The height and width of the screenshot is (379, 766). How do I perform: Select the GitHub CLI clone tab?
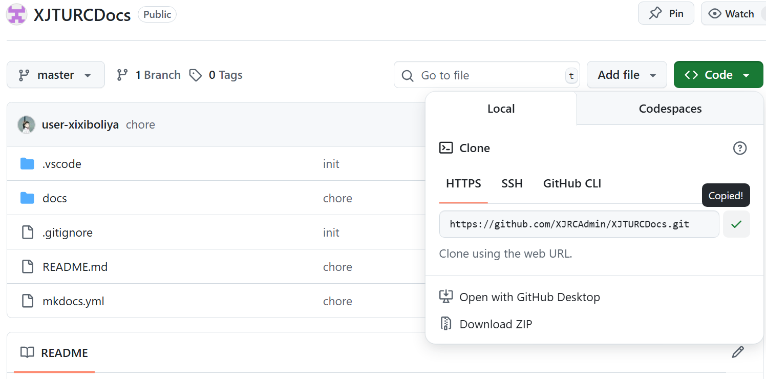tap(572, 183)
